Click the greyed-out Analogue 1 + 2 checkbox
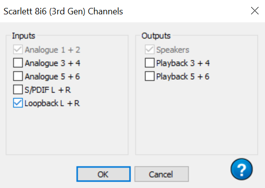The height and width of the screenshot is (188, 265). 18,49
